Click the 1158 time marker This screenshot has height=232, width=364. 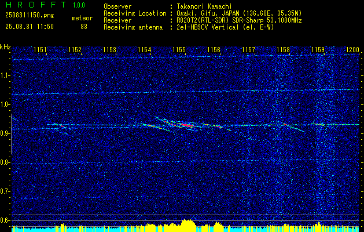pos(283,50)
